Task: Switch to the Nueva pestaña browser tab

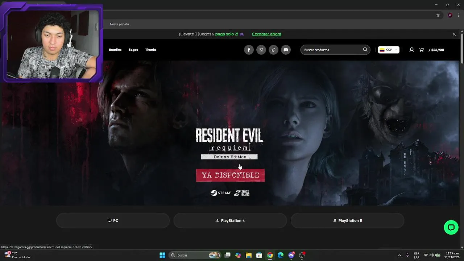Action: point(120,24)
